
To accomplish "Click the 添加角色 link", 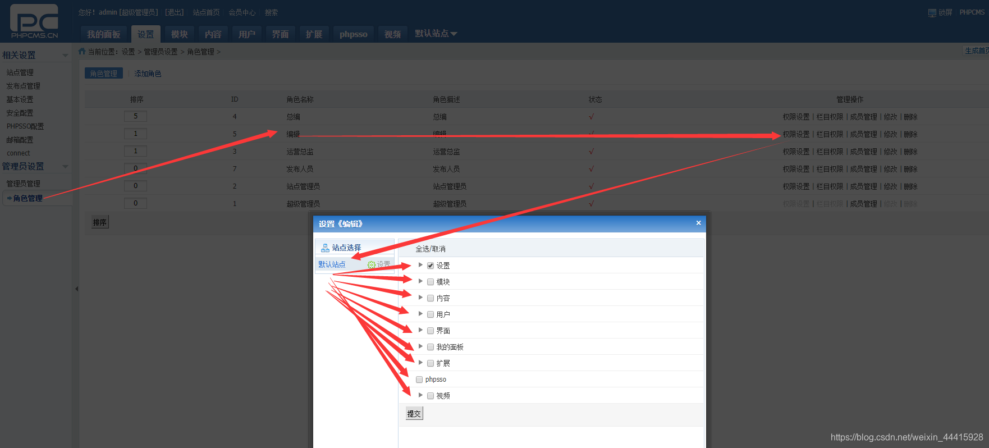I will coord(148,74).
